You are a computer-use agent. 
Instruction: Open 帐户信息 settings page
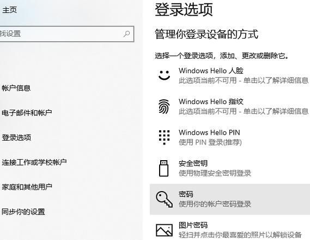click(x=16, y=88)
